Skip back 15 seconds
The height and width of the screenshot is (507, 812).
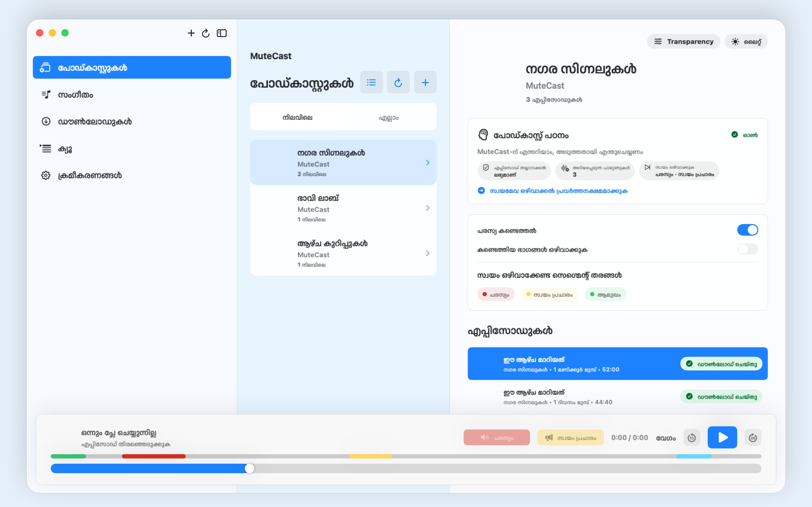(692, 438)
